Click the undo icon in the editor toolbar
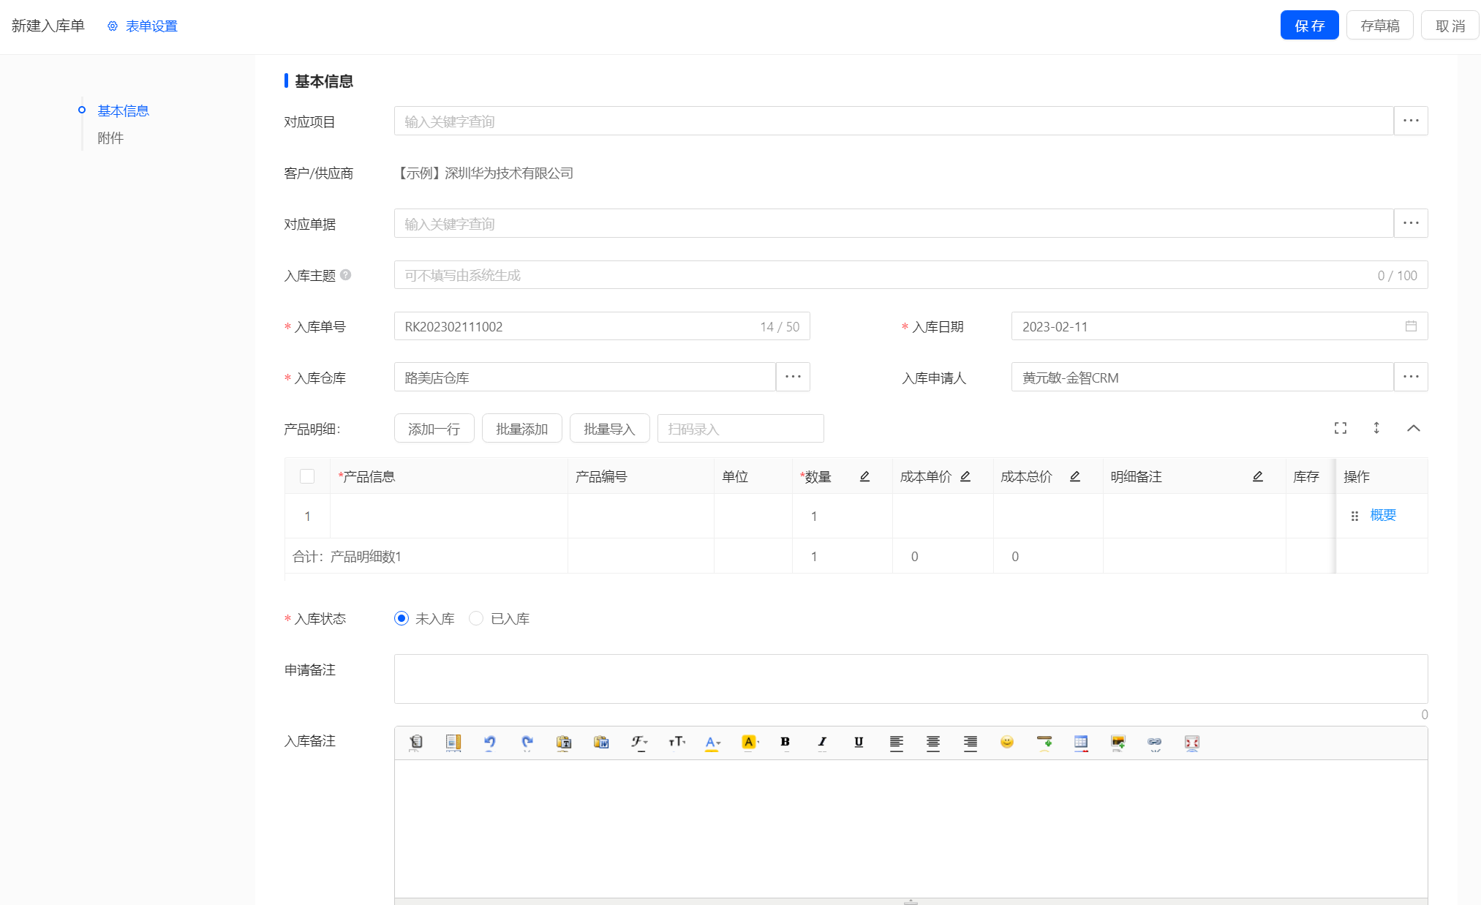This screenshot has height=905, width=1481. point(490,743)
